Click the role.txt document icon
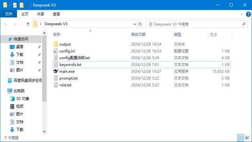This screenshot has height=142, width=252. [56, 85]
